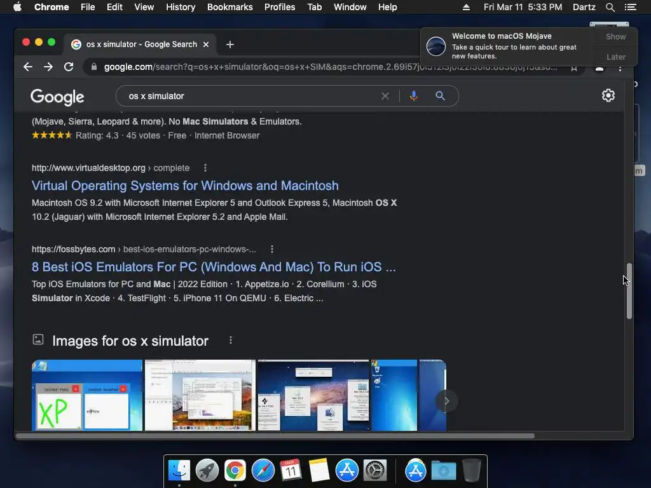Click the images section picture icon
Image resolution: width=651 pixels, height=488 pixels.
[x=38, y=339]
